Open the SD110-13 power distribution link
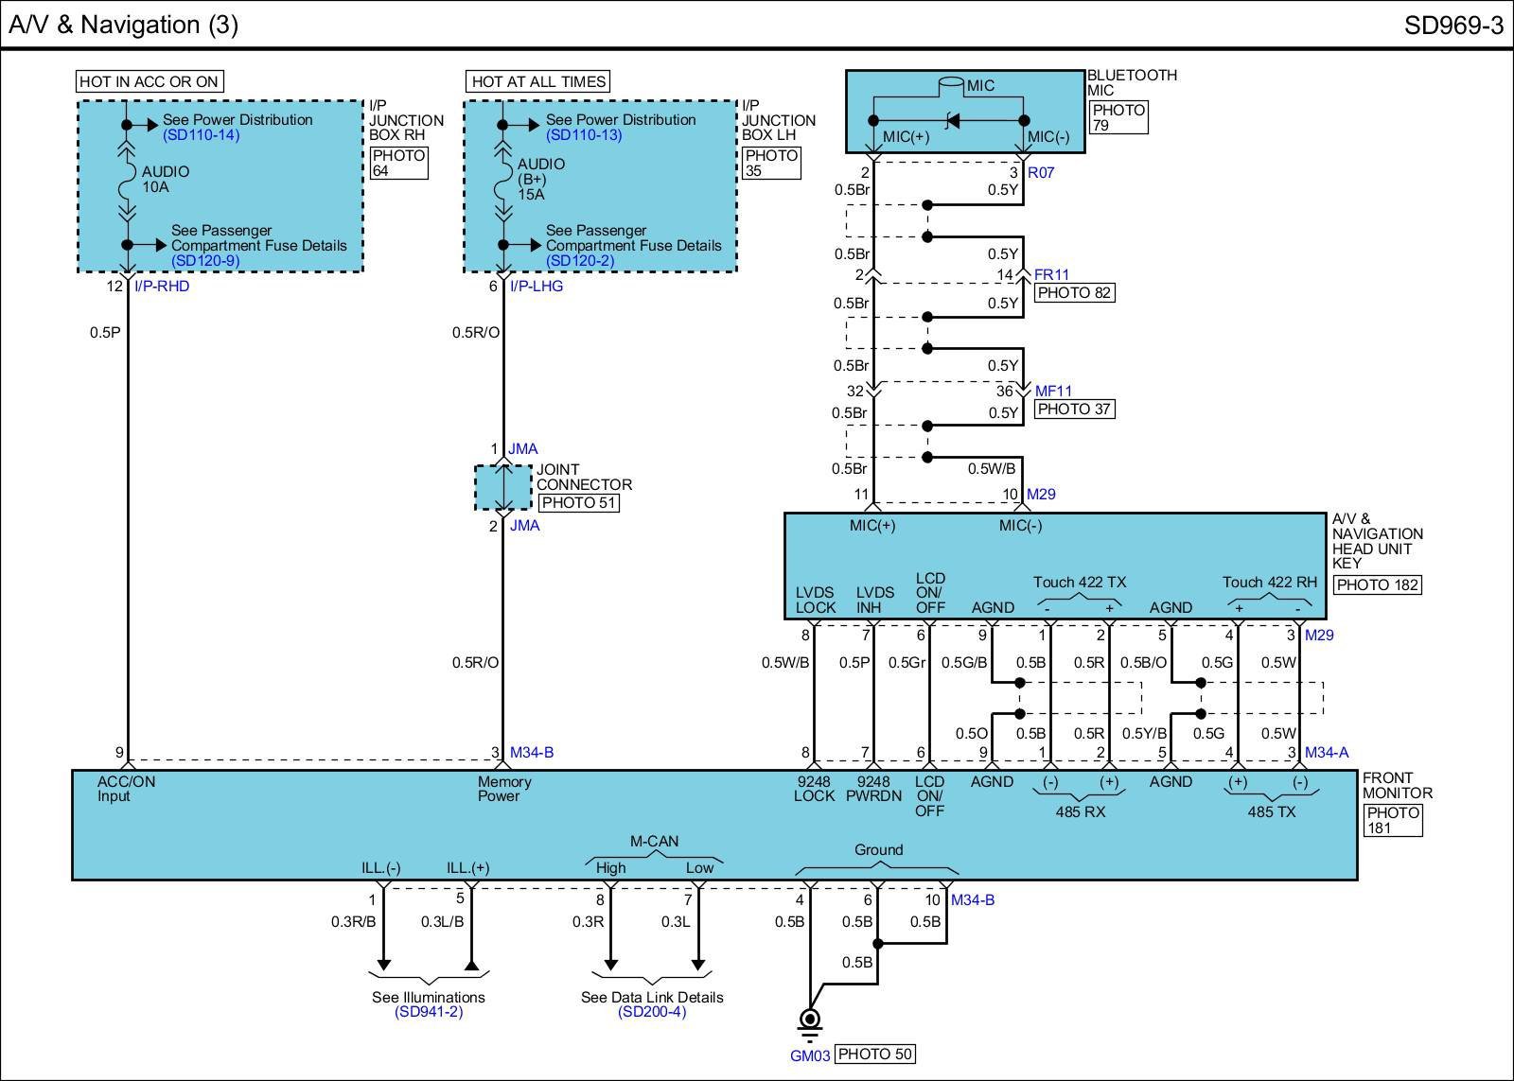Screen dimensions: 1514x1081 (x=584, y=135)
